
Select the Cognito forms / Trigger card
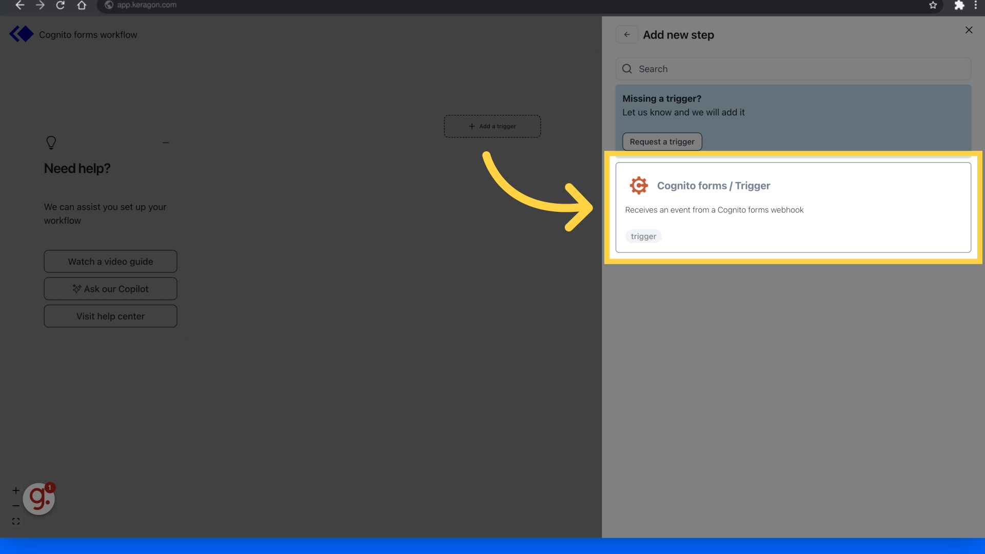pyautogui.click(x=793, y=207)
